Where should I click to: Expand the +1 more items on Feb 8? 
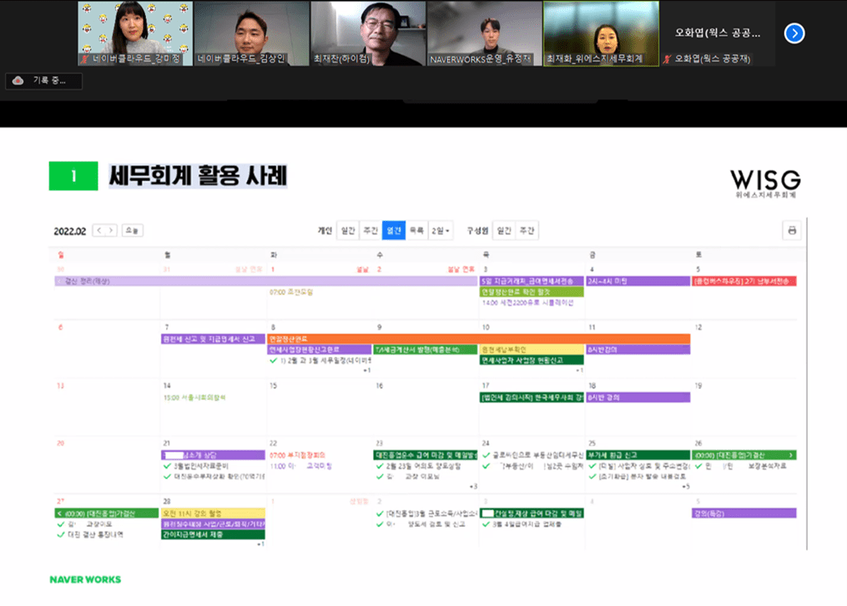tap(367, 370)
